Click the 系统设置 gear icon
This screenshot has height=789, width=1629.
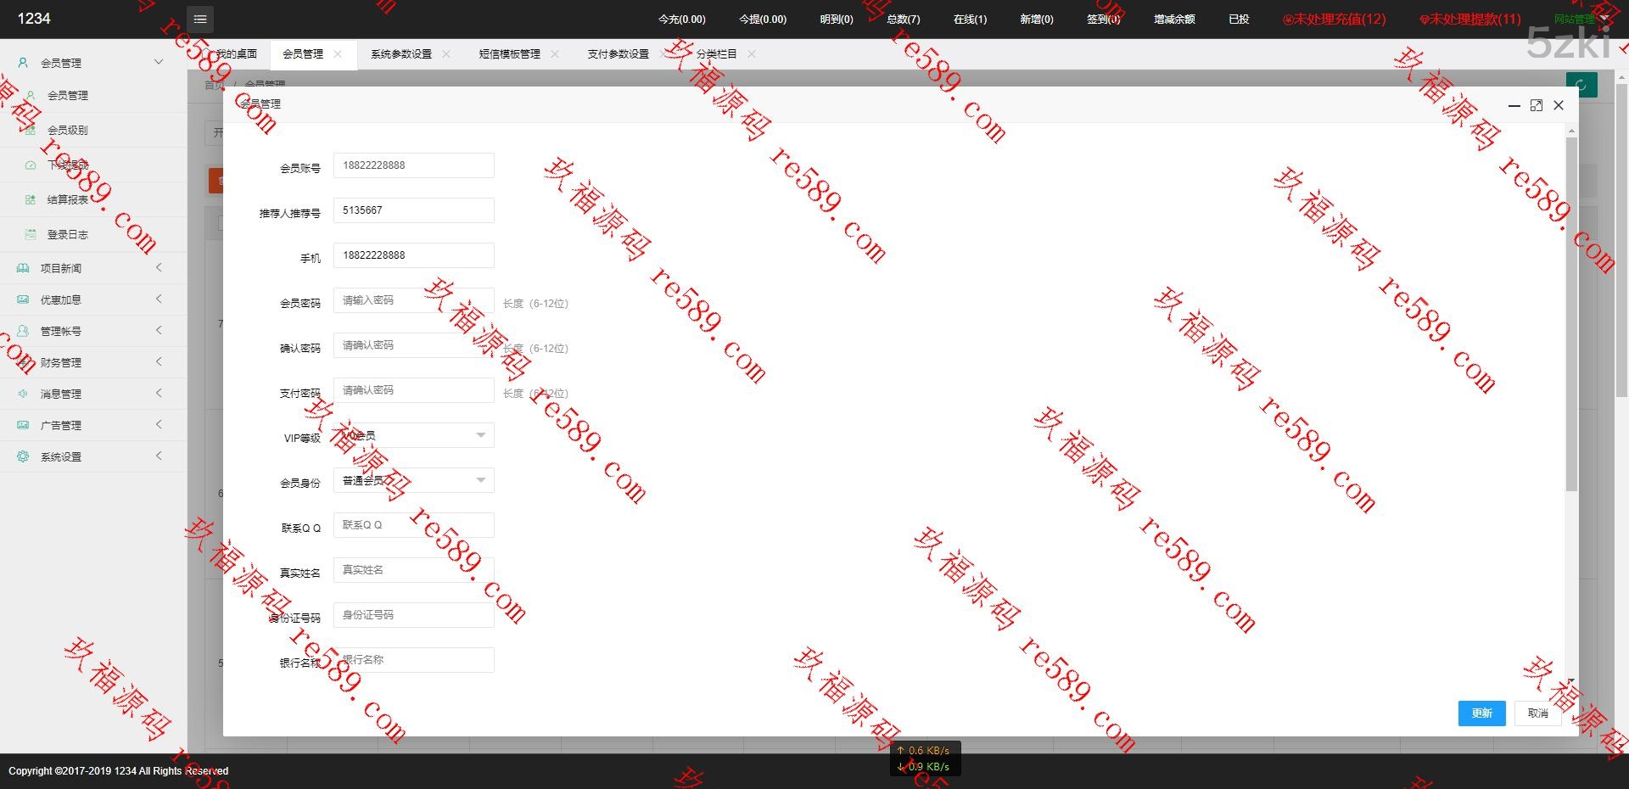(23, 456)
